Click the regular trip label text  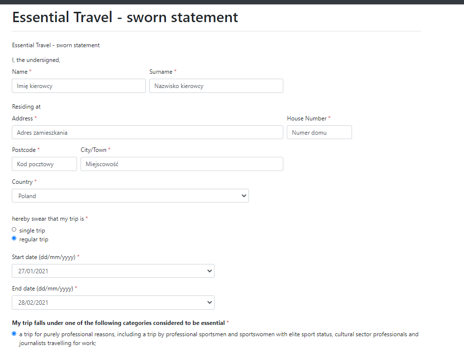point(34,239)
